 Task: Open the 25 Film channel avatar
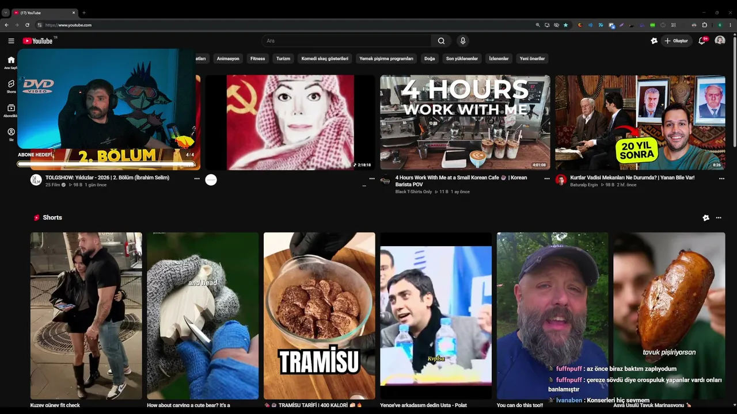[36, 180]
